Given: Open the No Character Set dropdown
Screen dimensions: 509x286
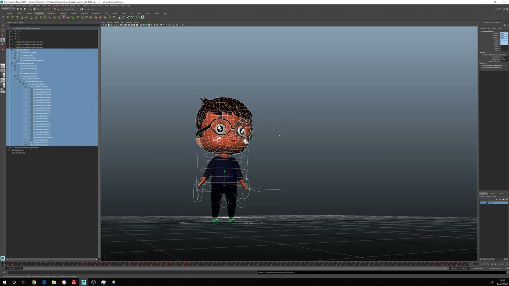Looking at the screenshot, I should click(x=496, y=268).
